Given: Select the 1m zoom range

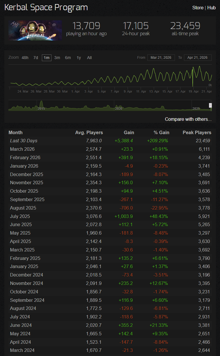Looking at the screenshot, I should click(46, 58).
